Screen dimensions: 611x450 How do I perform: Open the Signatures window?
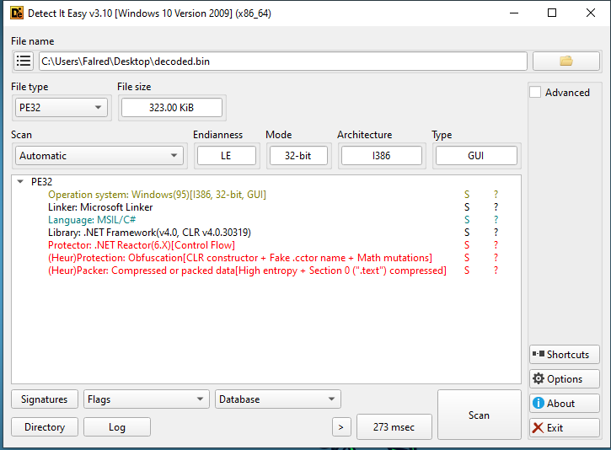coord(45,399)
